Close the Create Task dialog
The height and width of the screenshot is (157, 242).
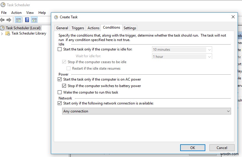233,17
